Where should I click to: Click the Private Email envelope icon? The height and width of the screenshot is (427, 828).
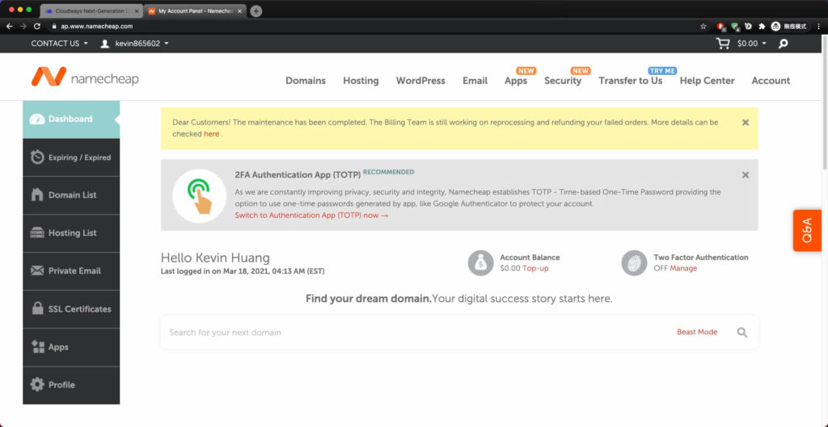37,270
